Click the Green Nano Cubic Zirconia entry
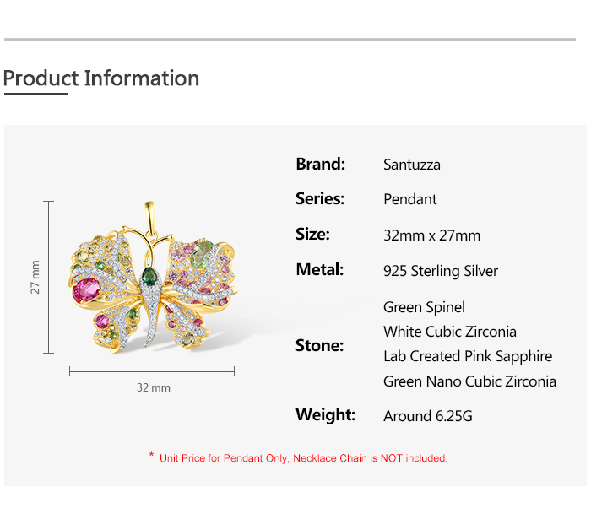Screen dimensions: 591x519 click(469, 381)
